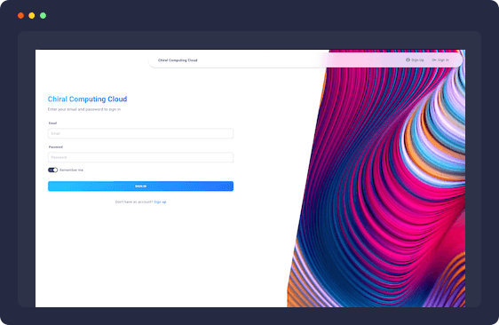Click the green maximize window dot
This screenshot has width=499, height=325.
point(43,16)
